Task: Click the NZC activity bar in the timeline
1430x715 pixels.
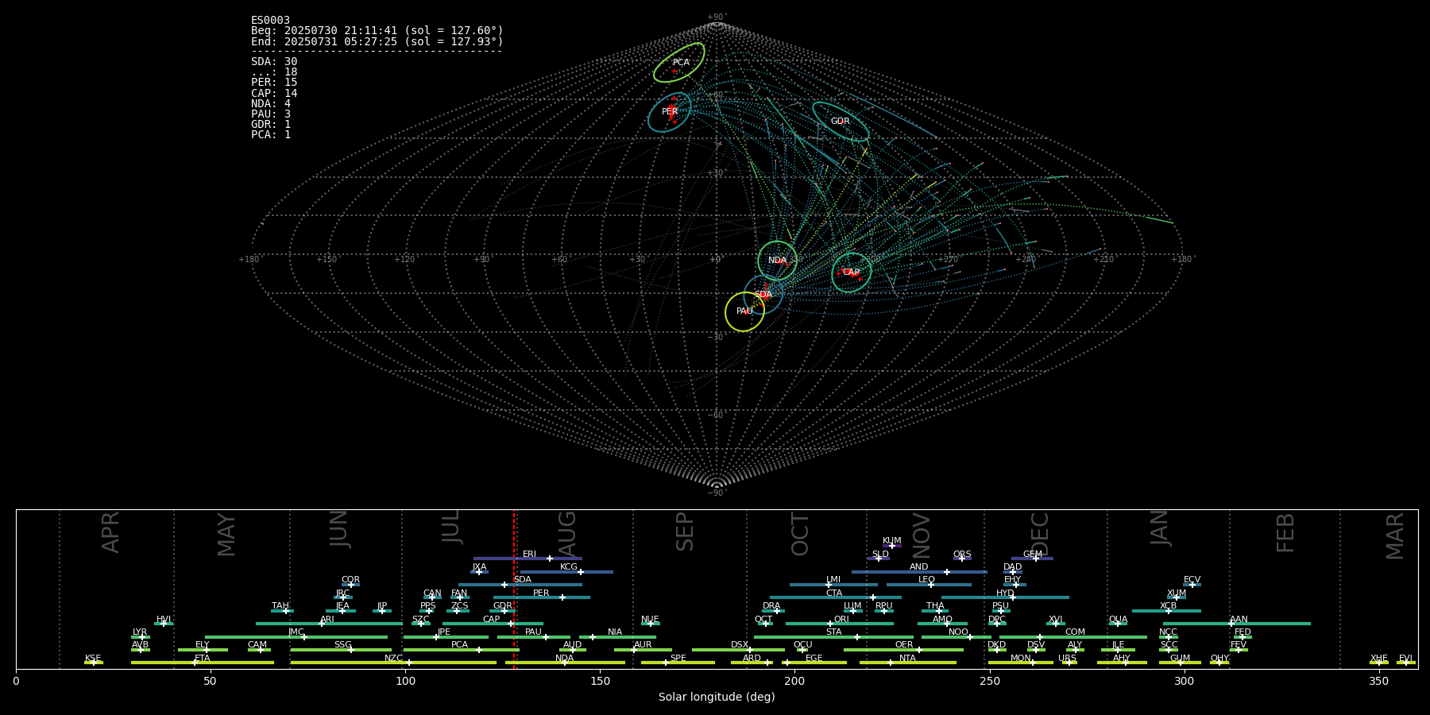Action: 393,663
